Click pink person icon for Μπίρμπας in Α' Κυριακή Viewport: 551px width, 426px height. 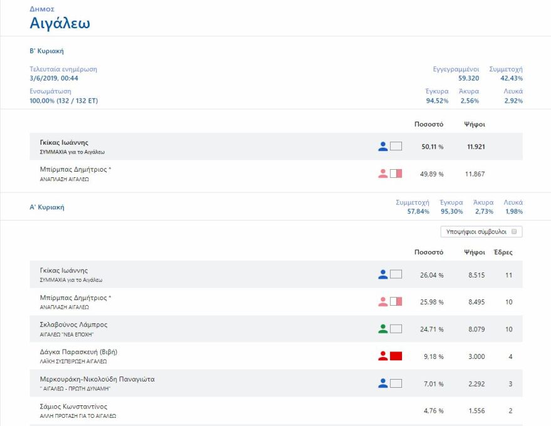(383, 302)
